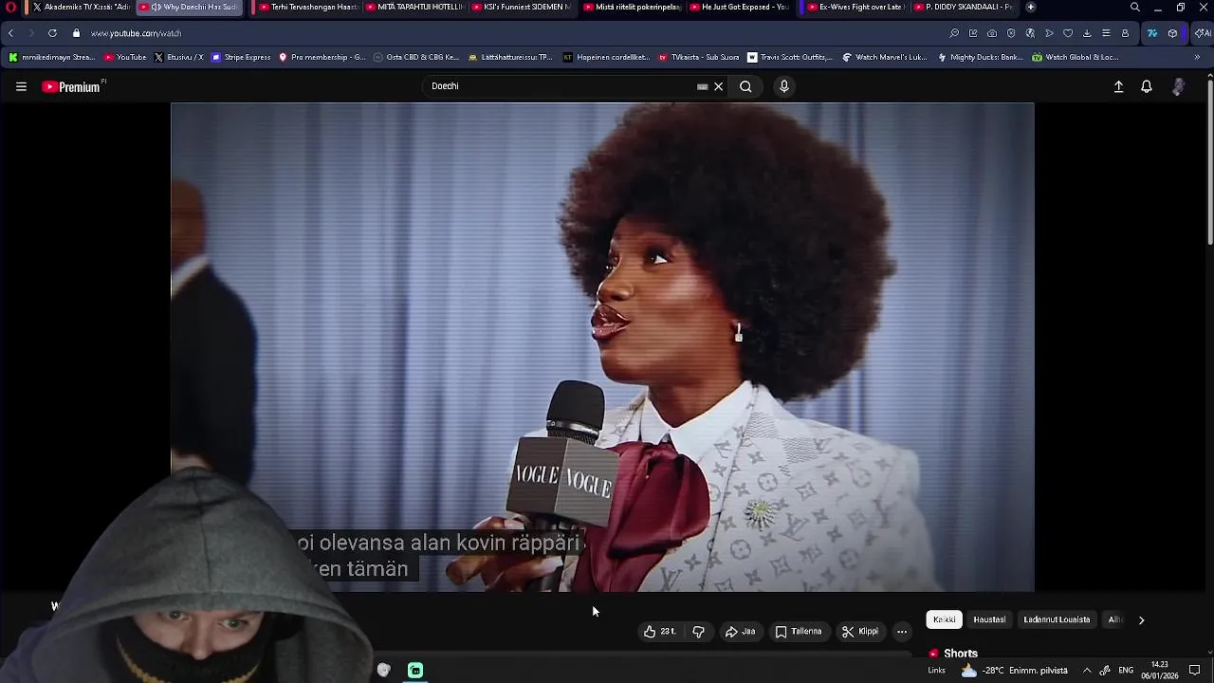Open the account avatar menu
This screenshot has height=683, width=1214.
coord(1178,86)
